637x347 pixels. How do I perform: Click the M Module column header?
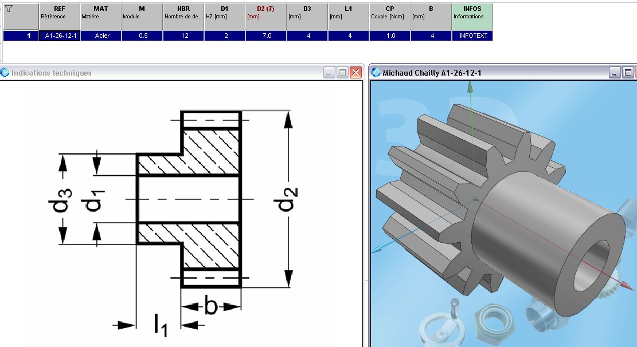click(142, 17)
